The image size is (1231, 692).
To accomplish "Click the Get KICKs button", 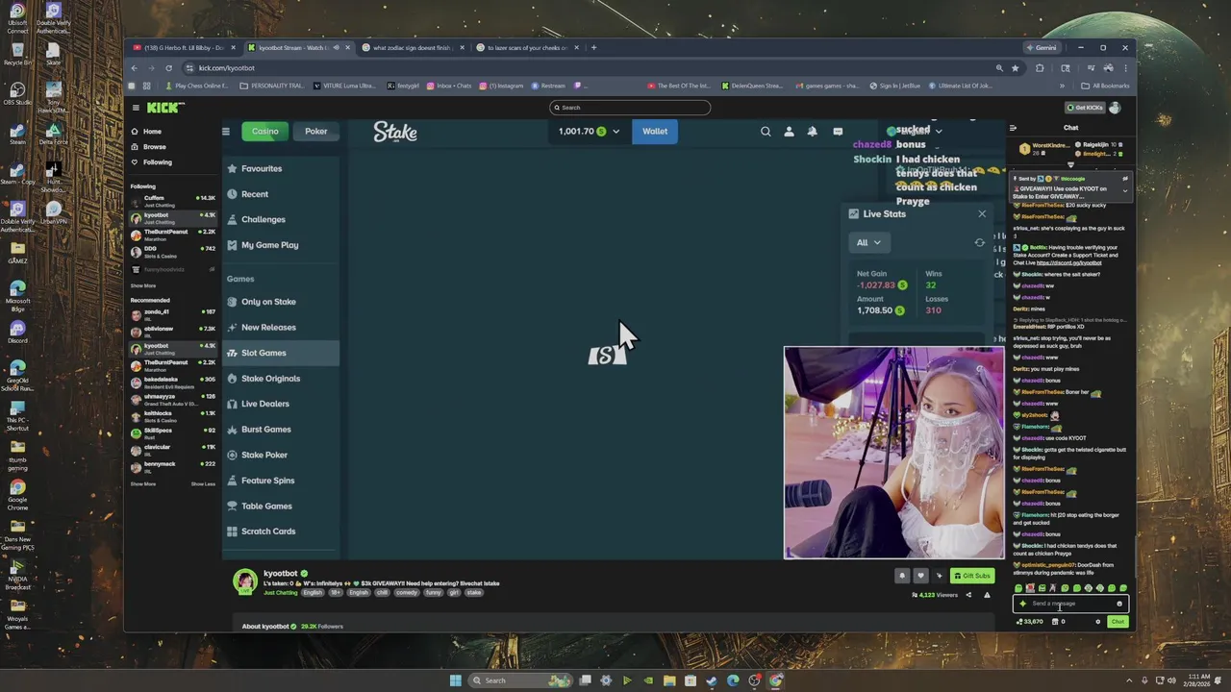I will [x=1084, y=108].
